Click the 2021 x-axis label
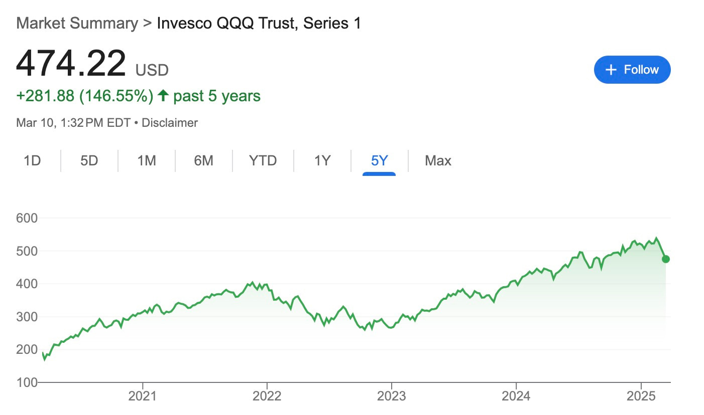 click(143, 395)
